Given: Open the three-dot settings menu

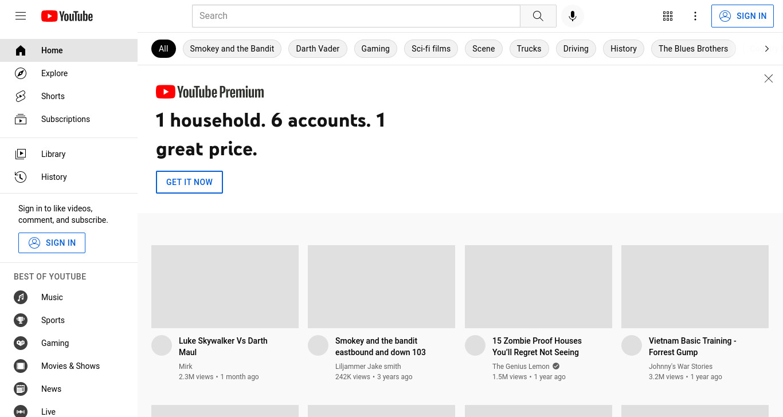Looking at the screenshot, I should [x=695, y=16].
